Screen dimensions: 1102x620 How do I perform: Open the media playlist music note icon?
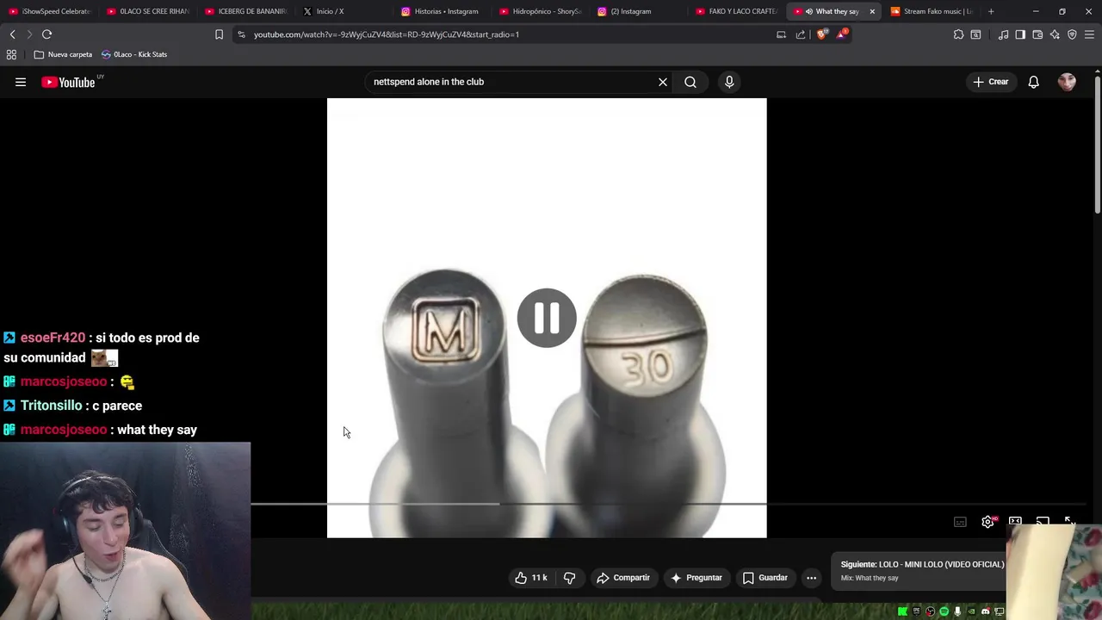tap(1003, 34)
